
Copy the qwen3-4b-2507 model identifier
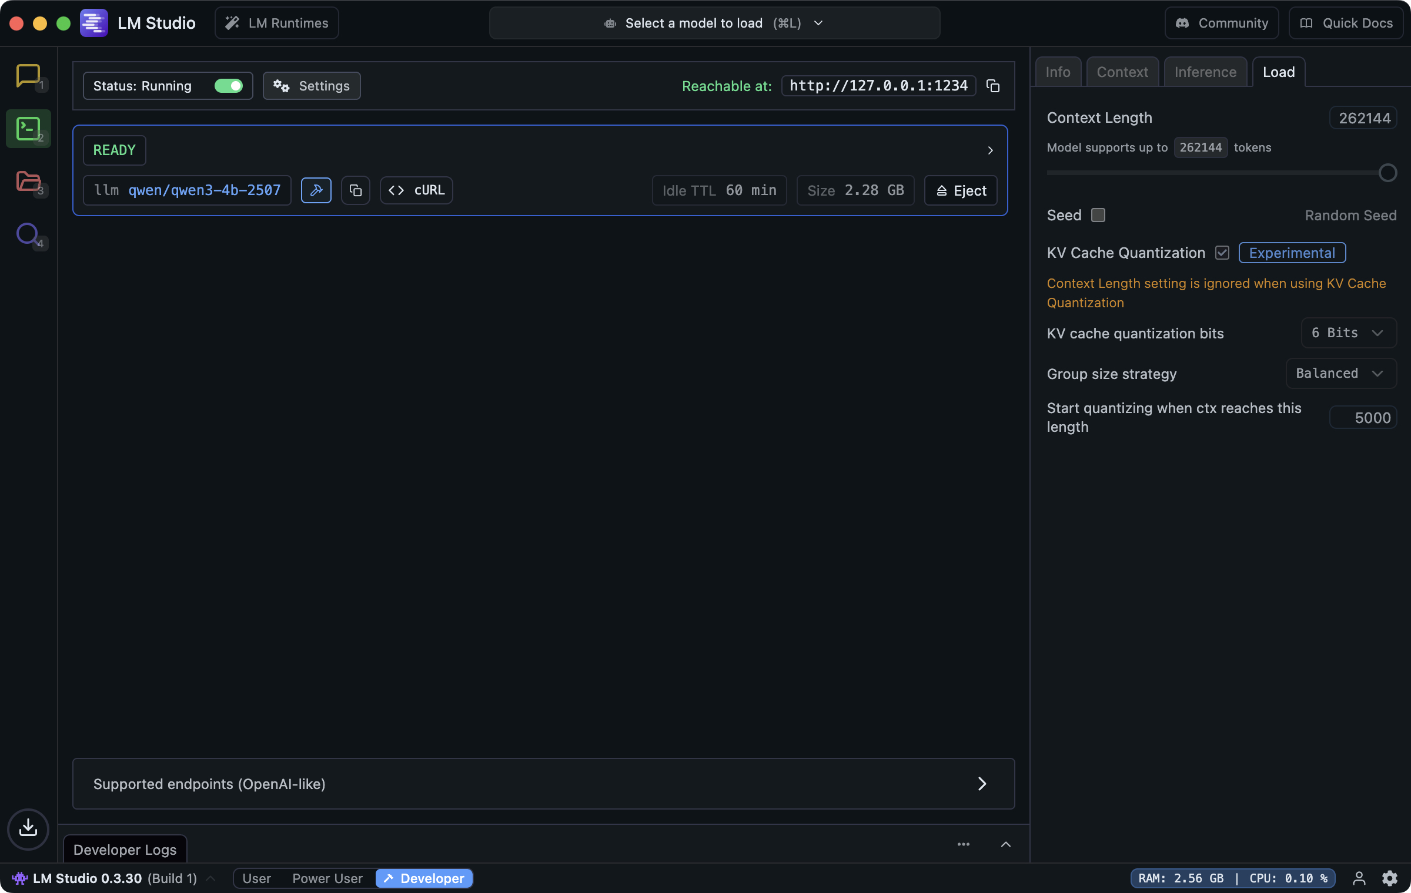[355, 190]
